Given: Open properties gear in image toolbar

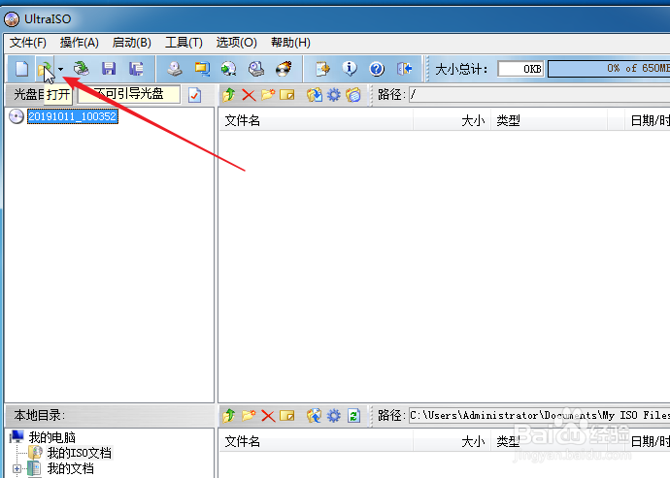Looking at the screenshot, I should tap(334, 95).
